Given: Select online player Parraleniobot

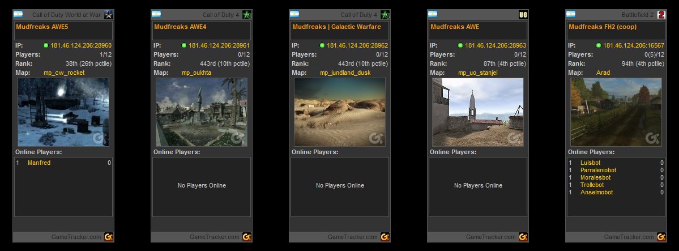Looking at the screenshot, I should click(598, 171).
